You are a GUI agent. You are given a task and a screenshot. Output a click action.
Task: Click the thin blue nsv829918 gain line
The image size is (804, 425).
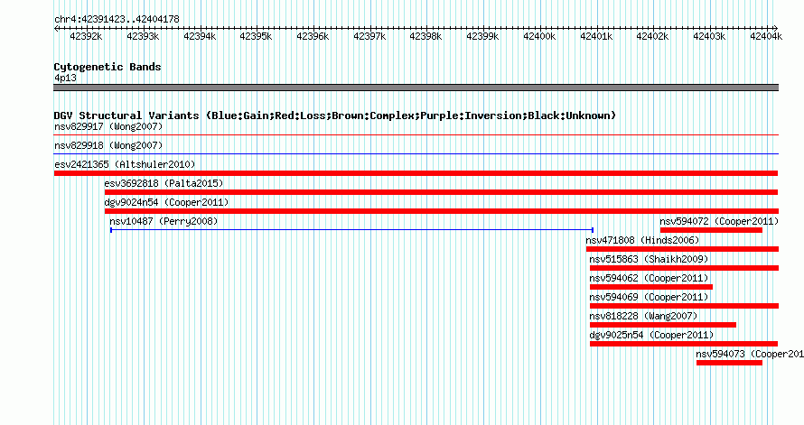click(x=416, y=154)
